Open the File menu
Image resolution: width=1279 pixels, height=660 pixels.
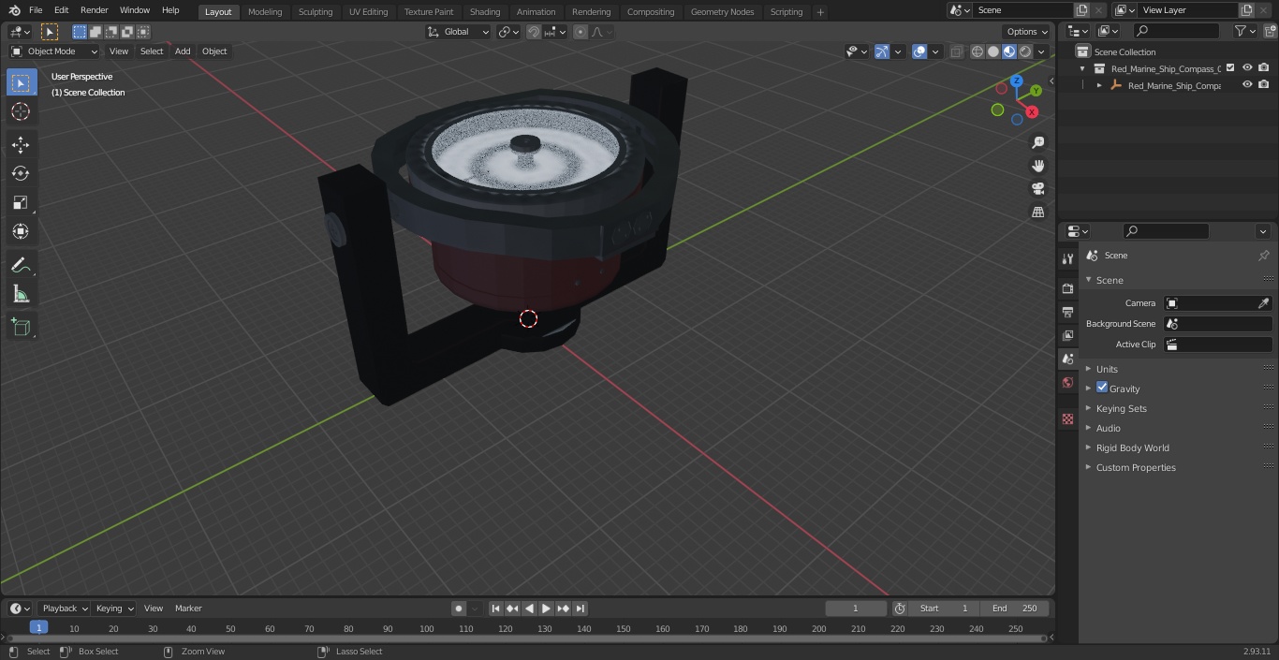click(x=36, y=10)
